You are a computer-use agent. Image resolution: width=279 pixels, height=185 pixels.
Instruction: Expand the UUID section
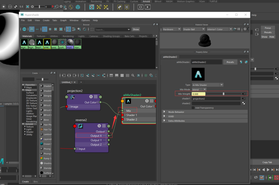[164, 116]
